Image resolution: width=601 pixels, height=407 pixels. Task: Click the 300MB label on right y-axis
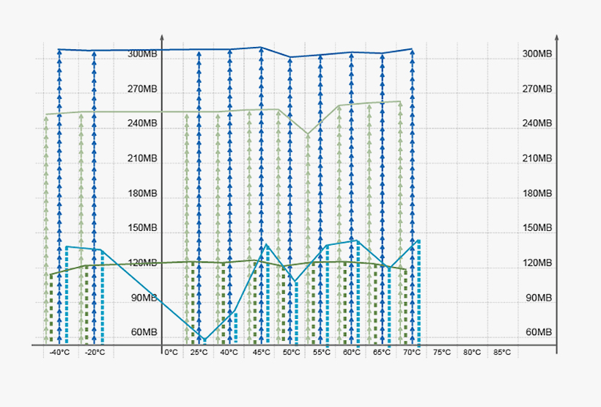pyautogui.click(x=537, y=54)
